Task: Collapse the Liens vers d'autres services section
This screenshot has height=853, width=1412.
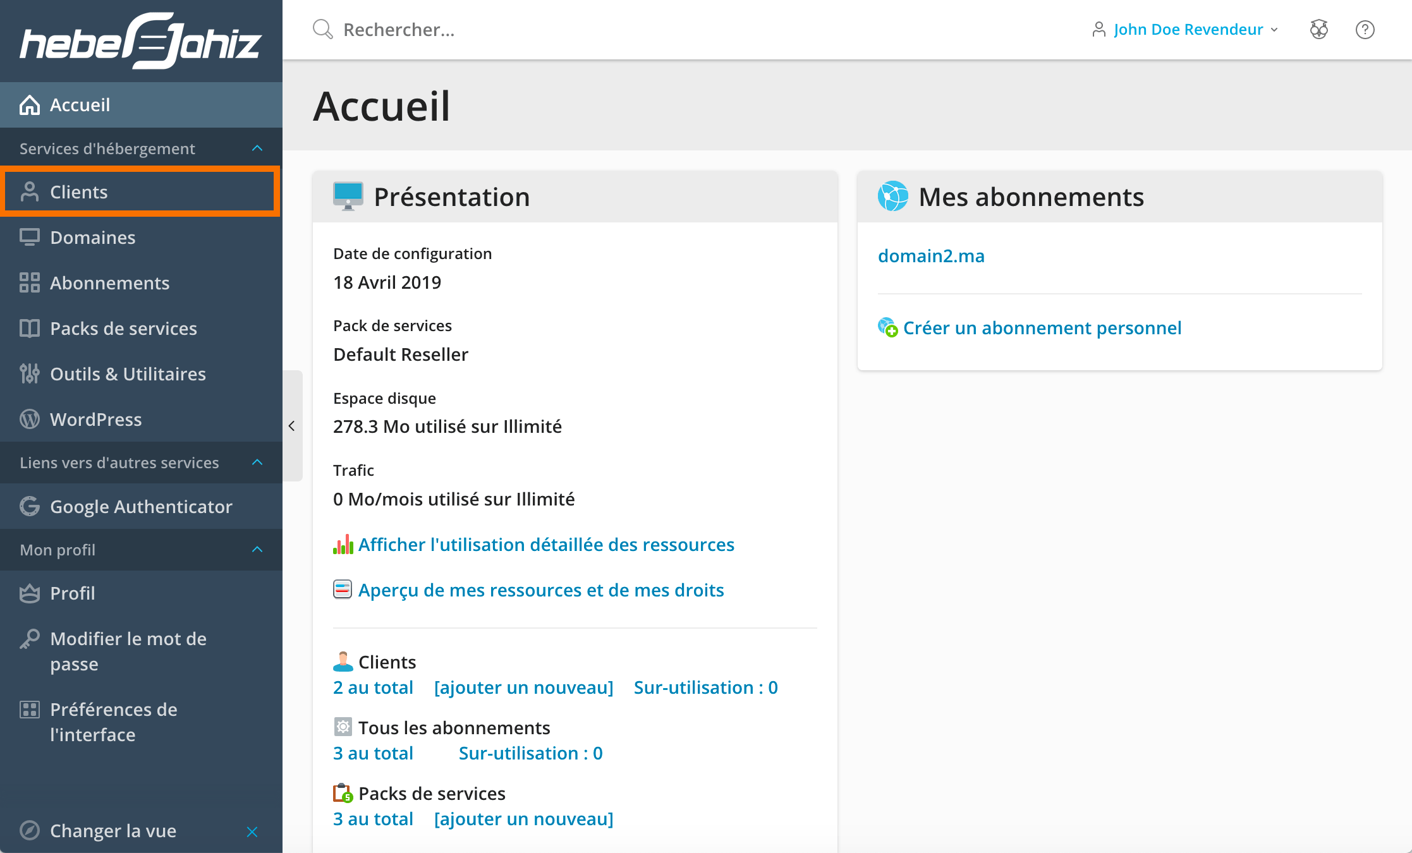Action: pos(257,463)
